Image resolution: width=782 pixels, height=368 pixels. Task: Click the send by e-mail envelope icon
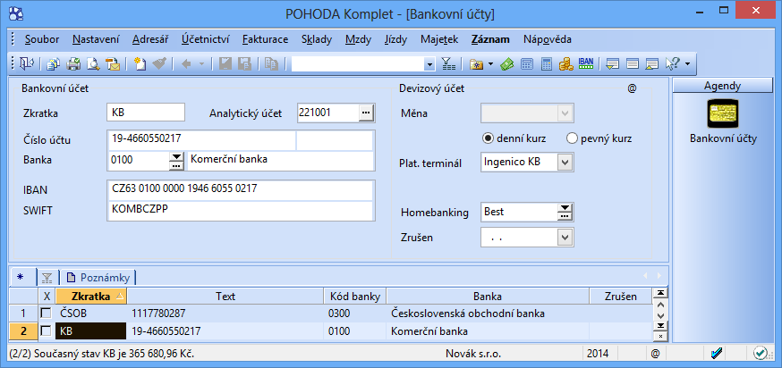coord(113,63)
